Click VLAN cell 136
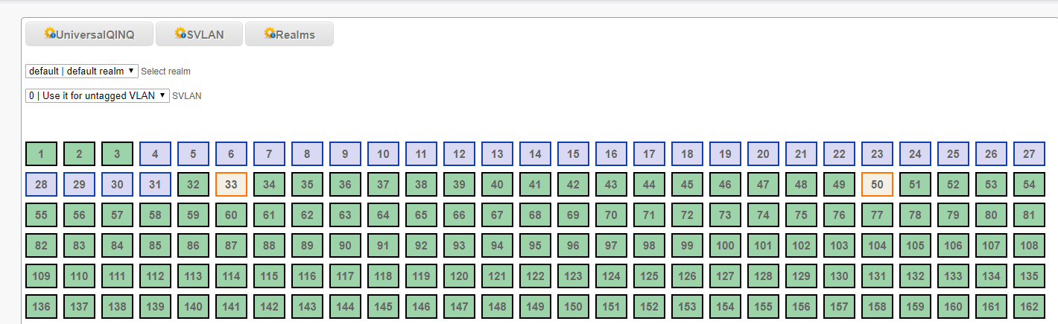The height and width of the screenshot is (324, 1058). [x=41, y=306]
